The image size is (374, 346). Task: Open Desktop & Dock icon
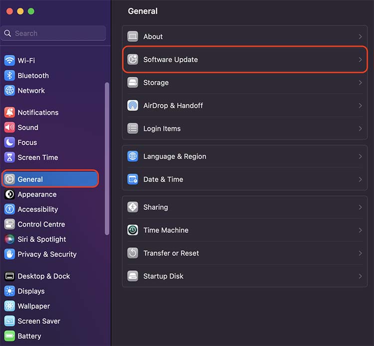click(9, 276)
